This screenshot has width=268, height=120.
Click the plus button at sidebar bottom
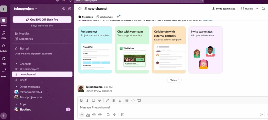(x=4, y=116)
